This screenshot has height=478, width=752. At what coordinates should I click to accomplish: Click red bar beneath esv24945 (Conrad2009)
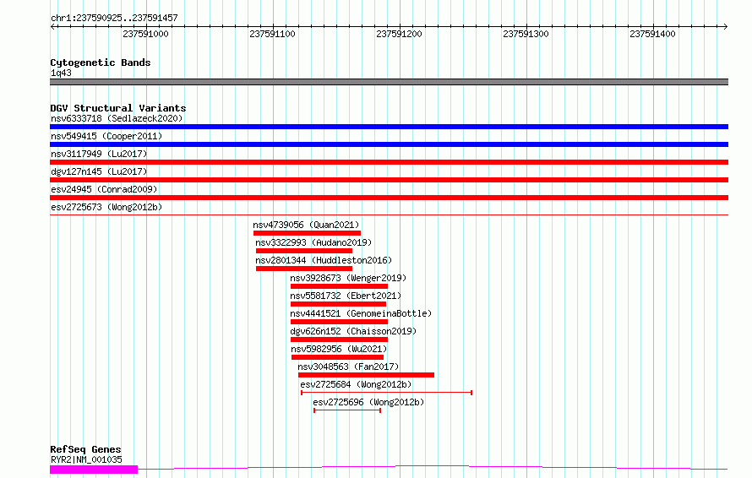(x=389, y=198)
